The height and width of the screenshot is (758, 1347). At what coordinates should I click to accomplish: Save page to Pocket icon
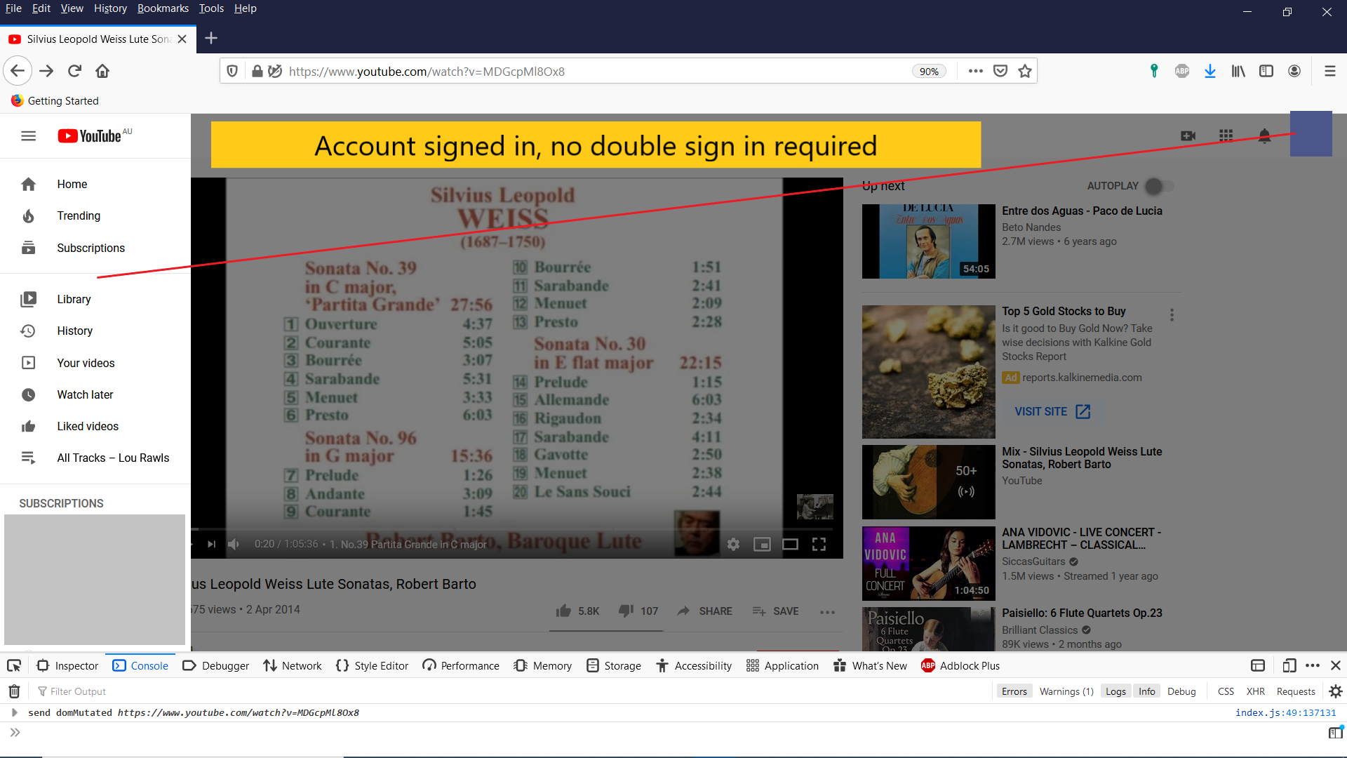click(x=1000, y=71)
